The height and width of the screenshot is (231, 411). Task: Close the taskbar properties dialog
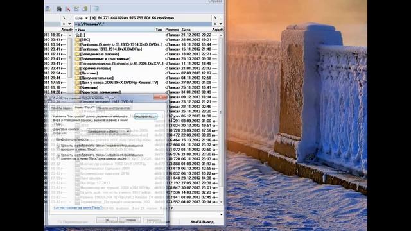[160, 97]
